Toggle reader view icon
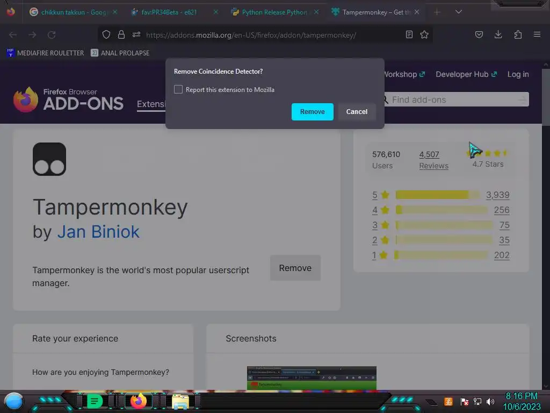 click(x=409, y=34)
